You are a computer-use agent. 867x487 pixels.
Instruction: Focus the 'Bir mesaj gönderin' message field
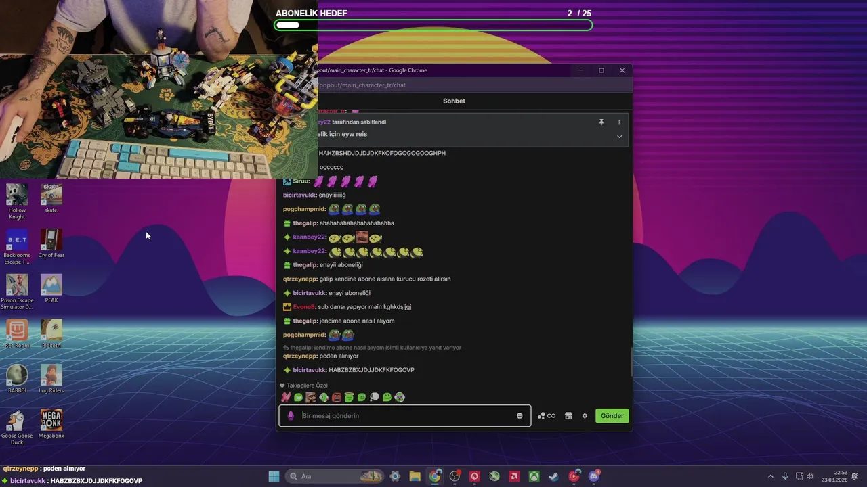405,416
